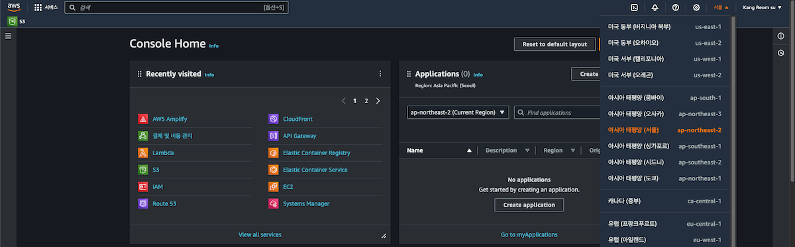Click the AWS logo home icon
This screenshot has height=247, width=795.
[x=15, y=8]
